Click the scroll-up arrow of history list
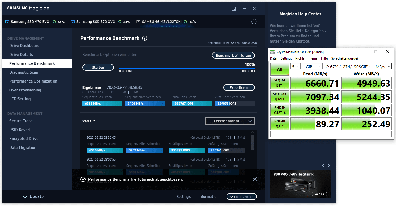The height and width of the screenshot is (206, 396). click(x=252, y=132)
